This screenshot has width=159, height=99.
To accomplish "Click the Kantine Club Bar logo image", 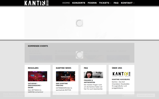I will (x=121, y=74).
